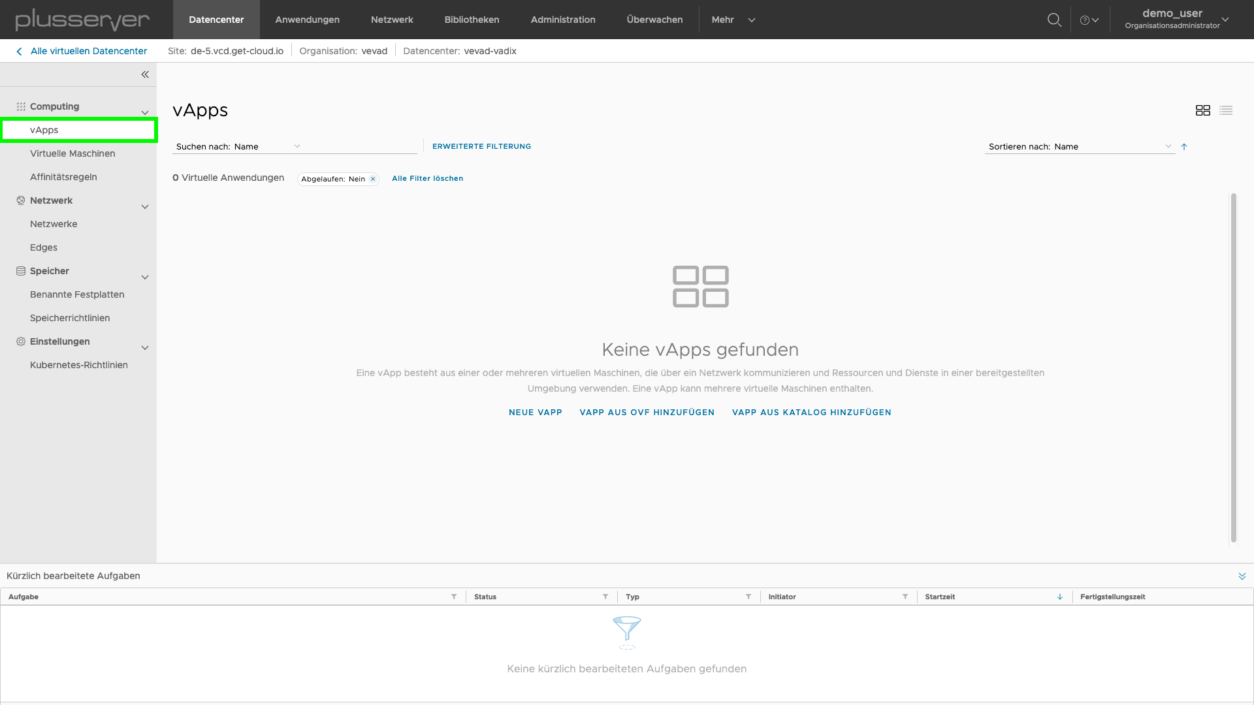
Task: Open the Sortieren nach dropdown
Action: tap(1080, 147)
